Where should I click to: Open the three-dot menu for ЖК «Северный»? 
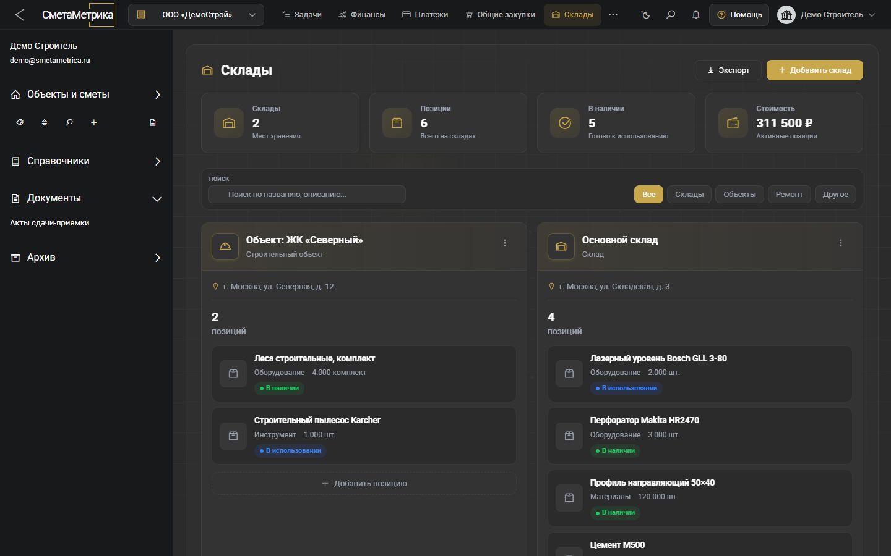point(505,243)
